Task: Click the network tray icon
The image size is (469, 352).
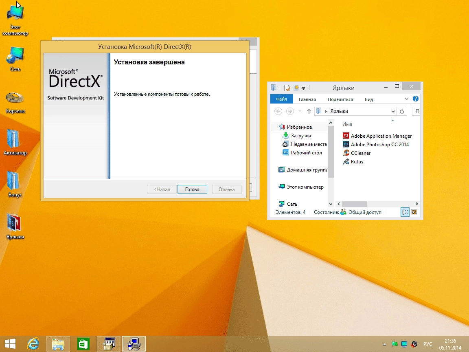Action: tap(404, 344)
